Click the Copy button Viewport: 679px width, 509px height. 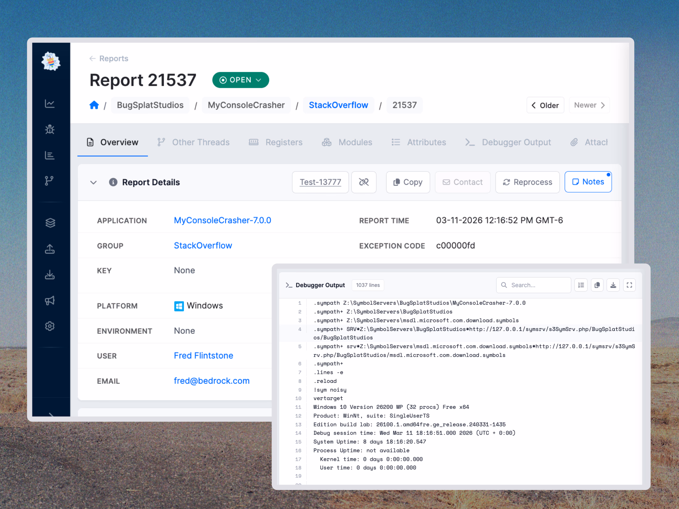[408, 182]
